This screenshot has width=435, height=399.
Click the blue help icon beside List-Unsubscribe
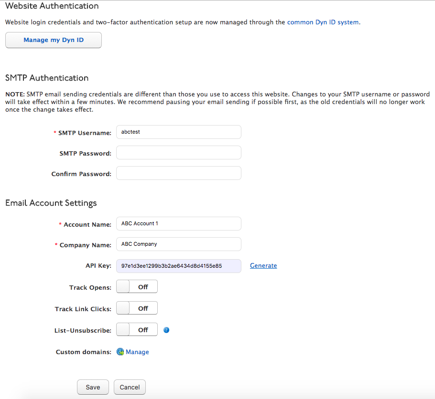[166, 330]
